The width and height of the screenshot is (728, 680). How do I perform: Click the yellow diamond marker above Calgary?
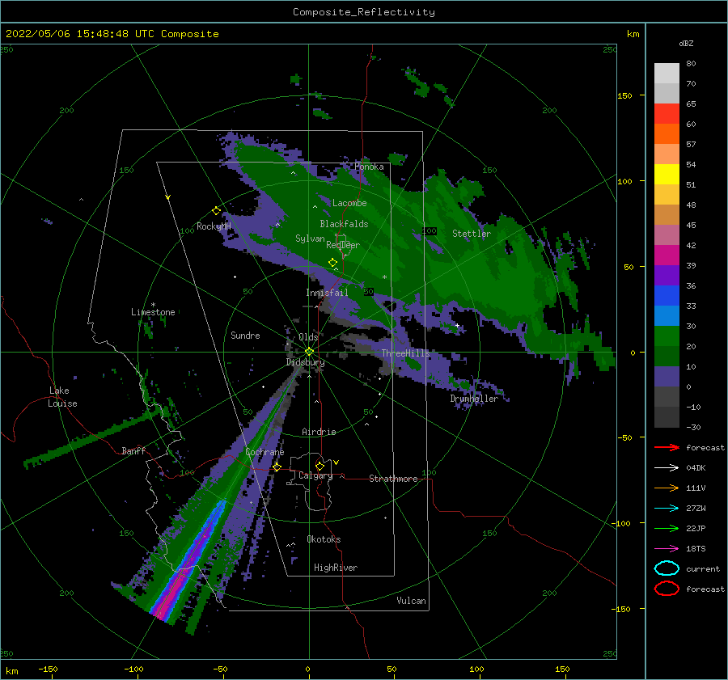point(320,466)
